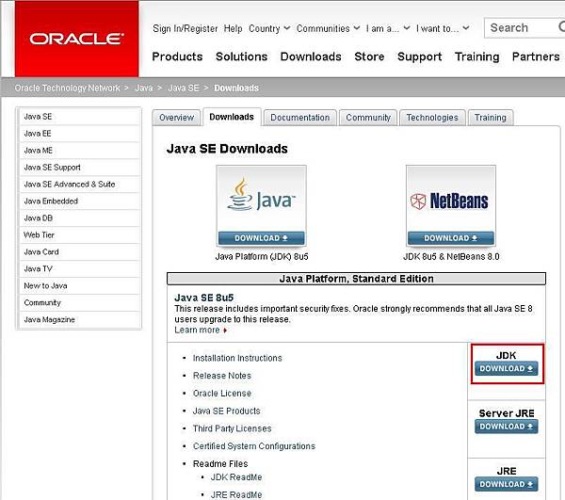The image size is (565, 500).
Task: Go to the Java breadcrumb
Action: coord(144,88)
